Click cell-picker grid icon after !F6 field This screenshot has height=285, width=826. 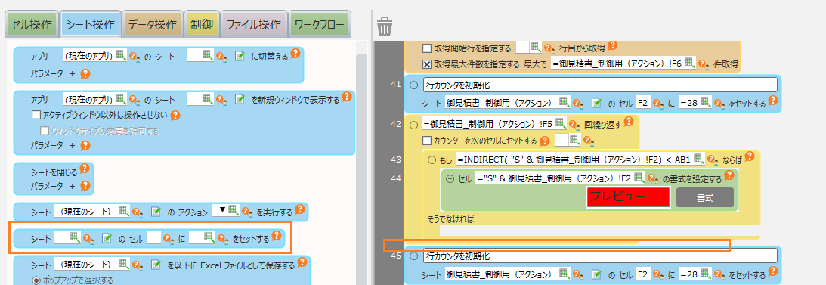[x=690, y=64]
